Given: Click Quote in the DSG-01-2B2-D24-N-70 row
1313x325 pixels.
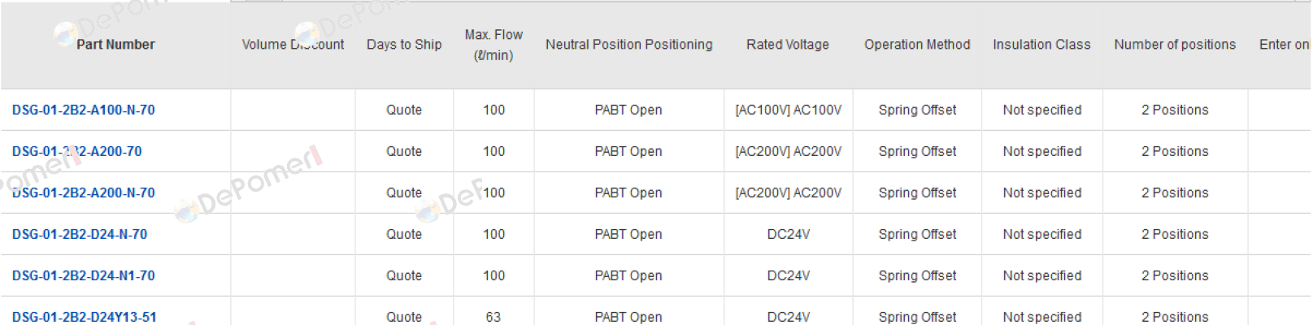Looking at the screenshot, I should coord(404,234).
